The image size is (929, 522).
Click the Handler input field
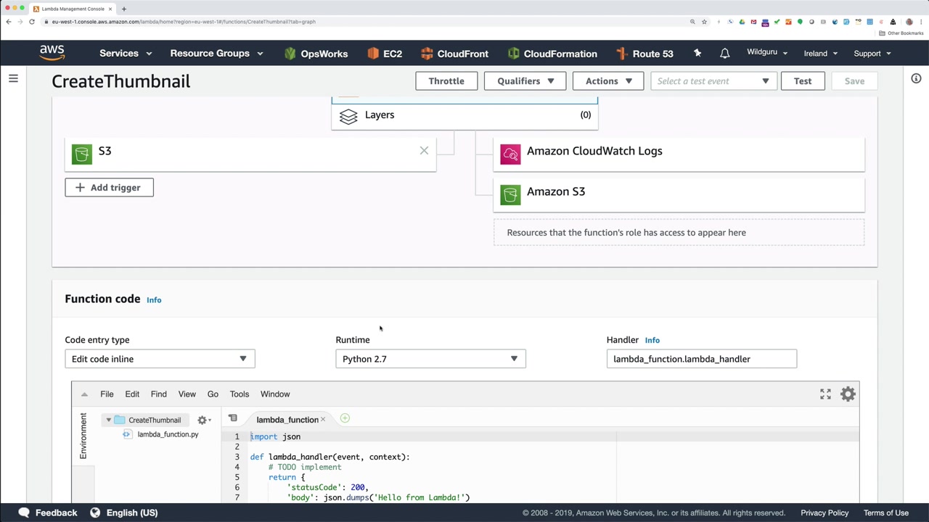(x=701, y=359)
